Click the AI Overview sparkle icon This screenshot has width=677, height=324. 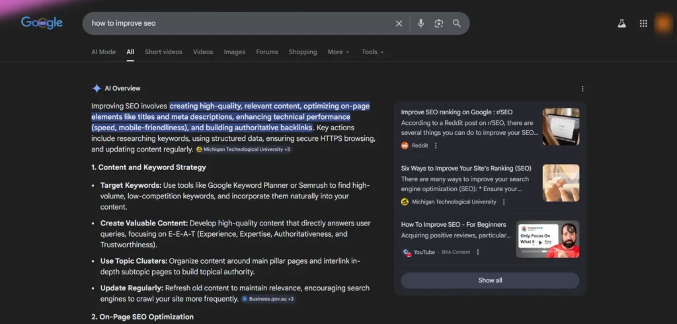coord(97,88)
